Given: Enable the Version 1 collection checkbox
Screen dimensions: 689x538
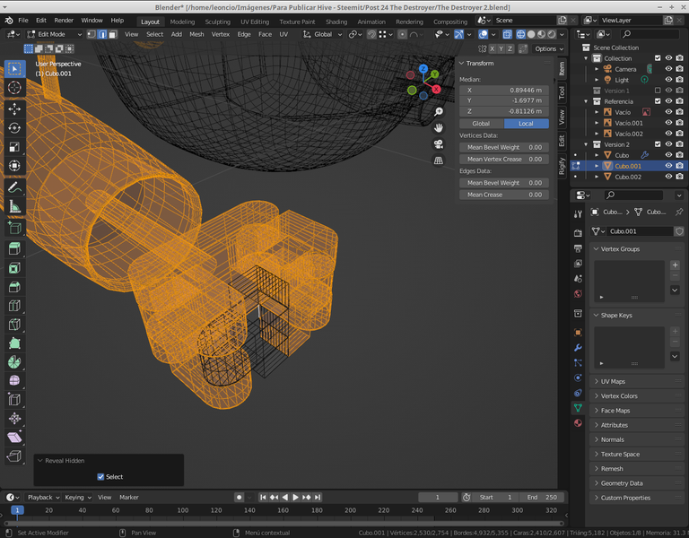Looking at the screenshot, I should click(x=658, y=91).
